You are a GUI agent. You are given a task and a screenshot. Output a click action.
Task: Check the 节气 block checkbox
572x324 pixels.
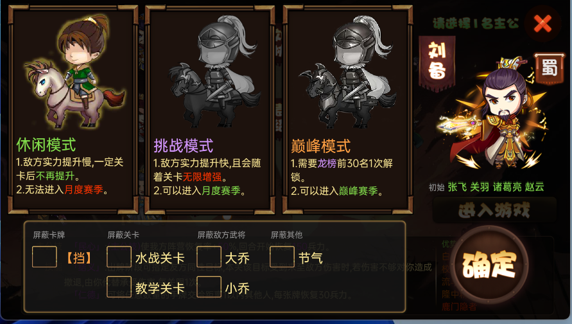point(282,256)
